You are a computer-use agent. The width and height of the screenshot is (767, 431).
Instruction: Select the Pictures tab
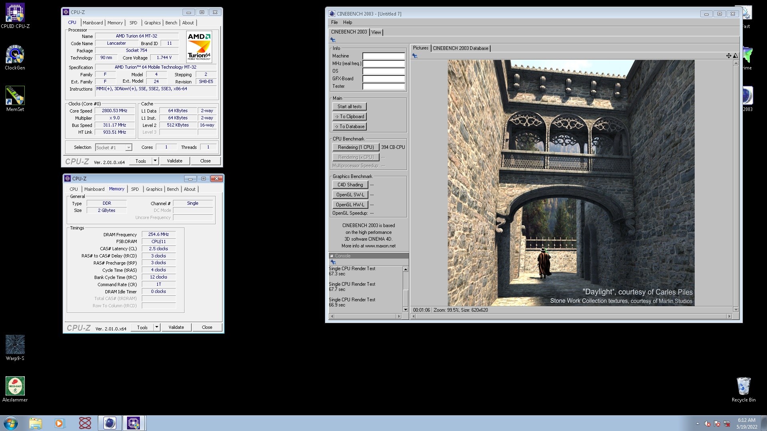(421, 48)
